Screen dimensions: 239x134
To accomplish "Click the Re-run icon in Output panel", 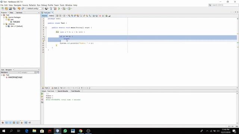I will pos(42,94).
